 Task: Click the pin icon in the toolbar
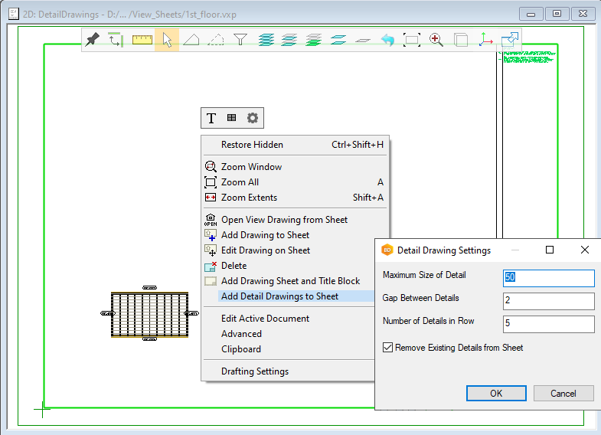point(93,40)
